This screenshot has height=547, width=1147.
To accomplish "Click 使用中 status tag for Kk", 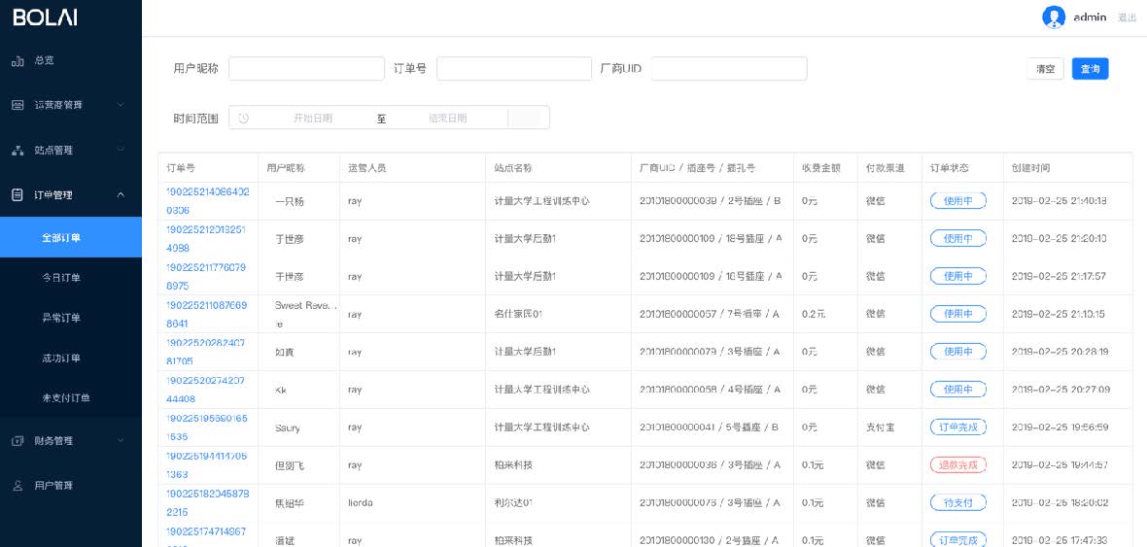I will click(x=957, y=389).
